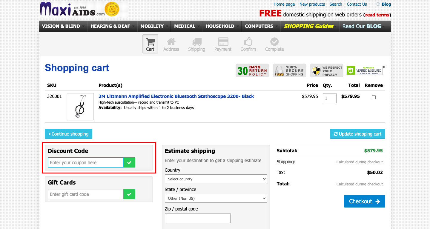
Task: Open the Select country dropdown
Action: coord(216,179)
